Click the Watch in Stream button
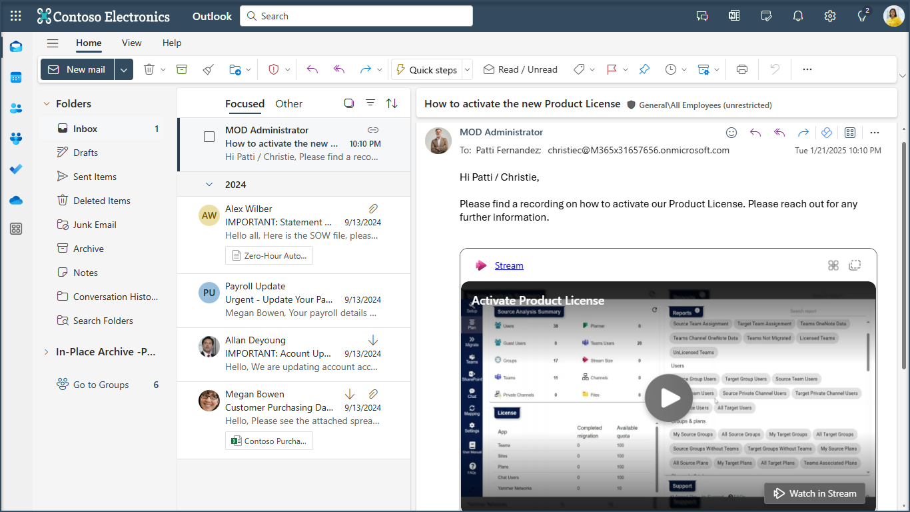Viewport: 910px width, 512px height. [x=815, y=493]
